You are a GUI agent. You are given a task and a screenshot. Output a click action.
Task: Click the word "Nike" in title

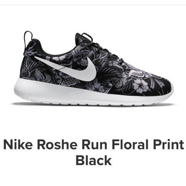[18, 145]
